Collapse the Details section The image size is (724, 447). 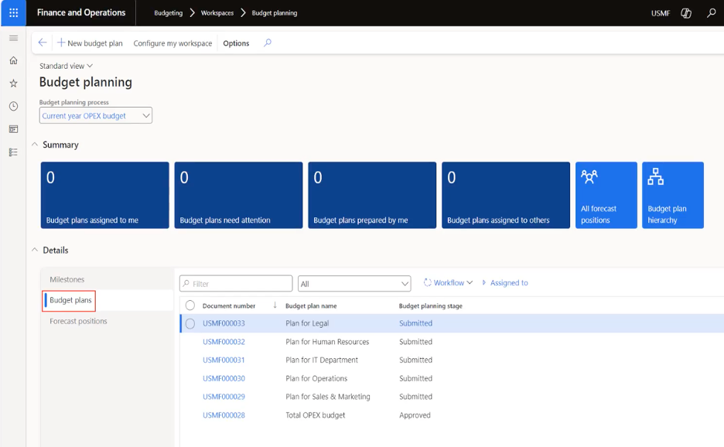tap(35, 250)
